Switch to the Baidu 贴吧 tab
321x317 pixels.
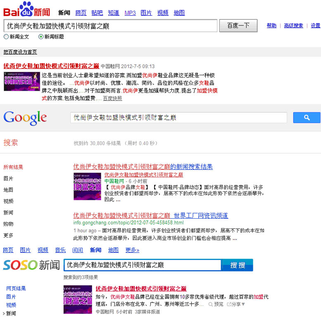[97, 13]
